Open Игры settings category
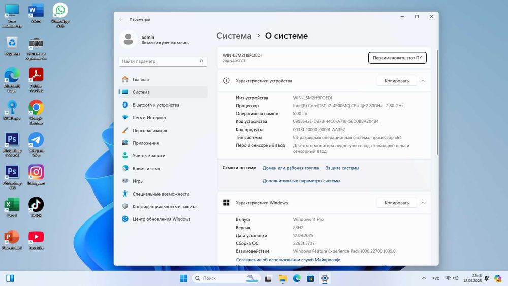This screenshot has height=286, width=508. 163,181
